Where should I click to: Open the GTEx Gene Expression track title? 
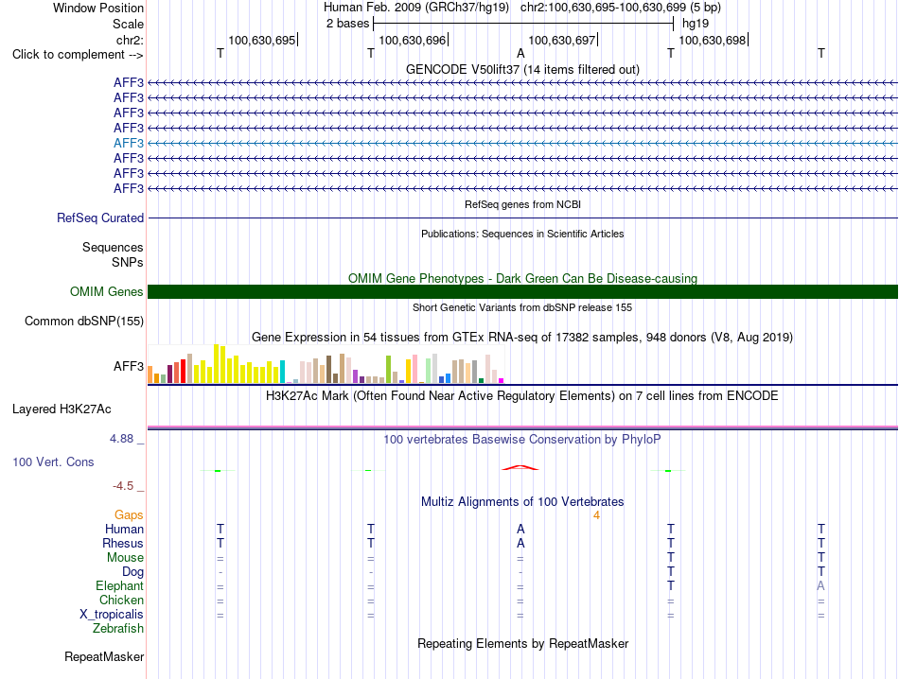tap(522, 337)
